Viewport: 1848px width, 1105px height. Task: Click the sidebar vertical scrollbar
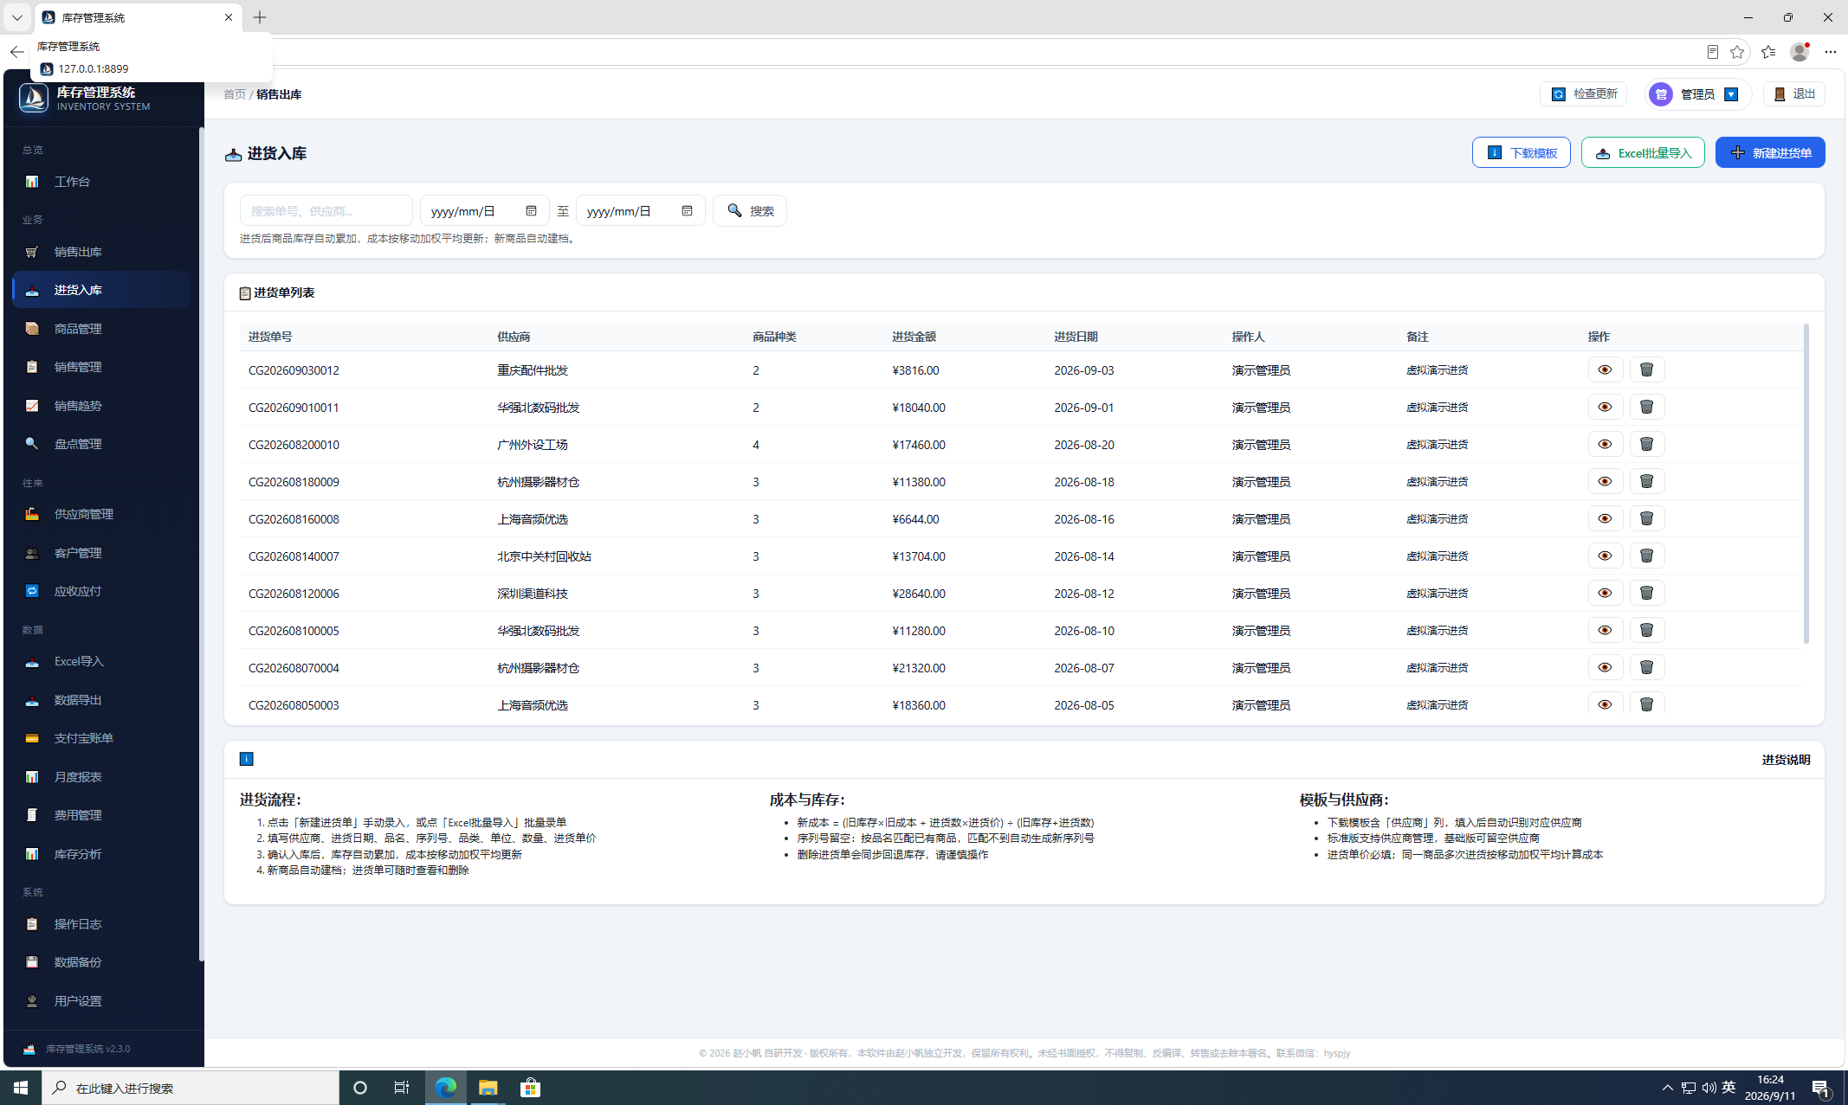coord(201,543)
